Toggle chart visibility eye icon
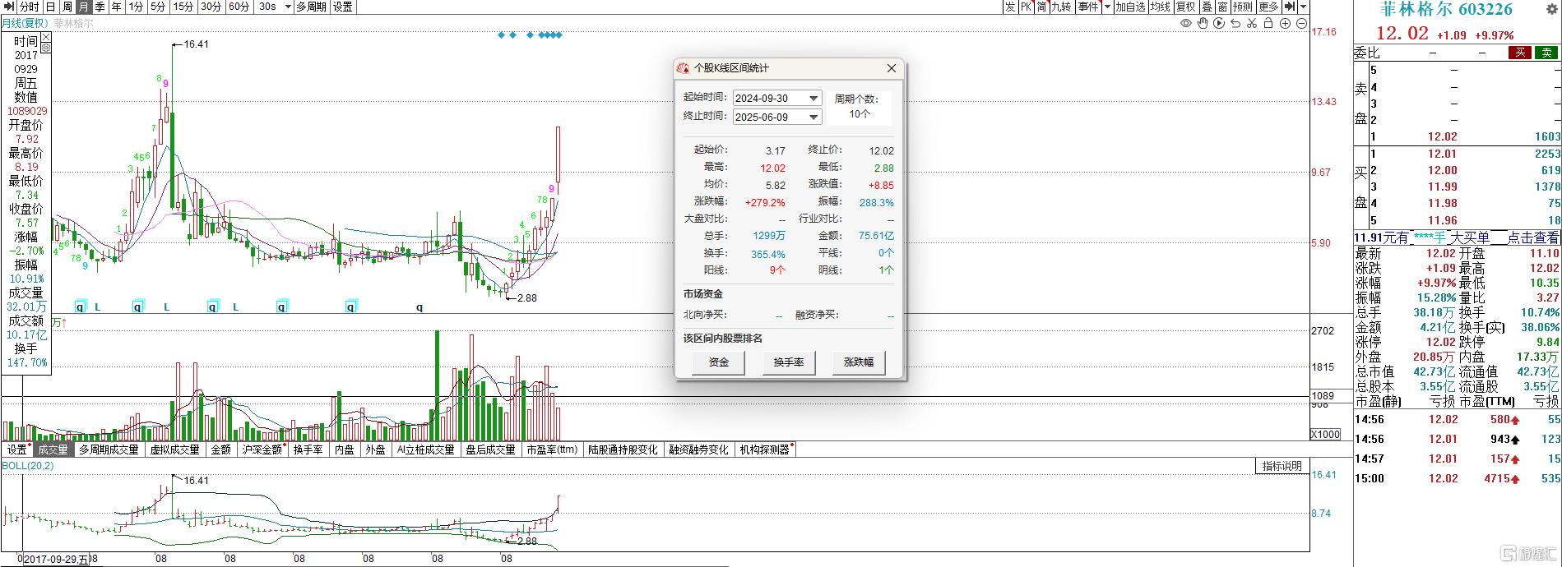The width and height of the screenshot is (1562, 567). [x=1186, y=23]
